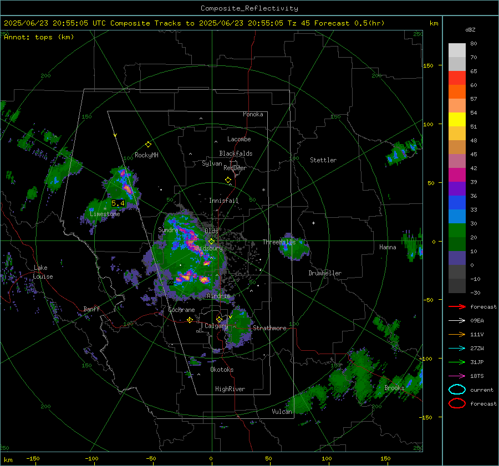Click the Didsbury label
The width and height of the screenshot is (499, 466).
point(209,248)
